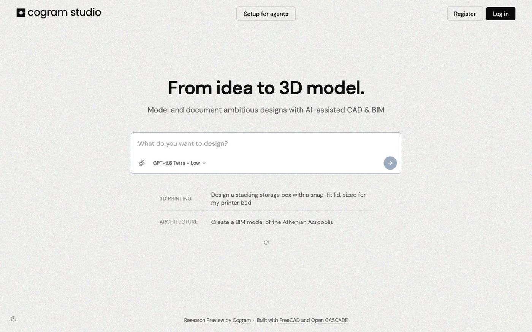Expand the chevron beside the model name

pyautogui.click(x=204, y=163)
